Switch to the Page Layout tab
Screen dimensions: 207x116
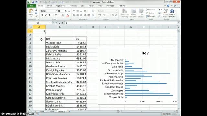point(60,6)
